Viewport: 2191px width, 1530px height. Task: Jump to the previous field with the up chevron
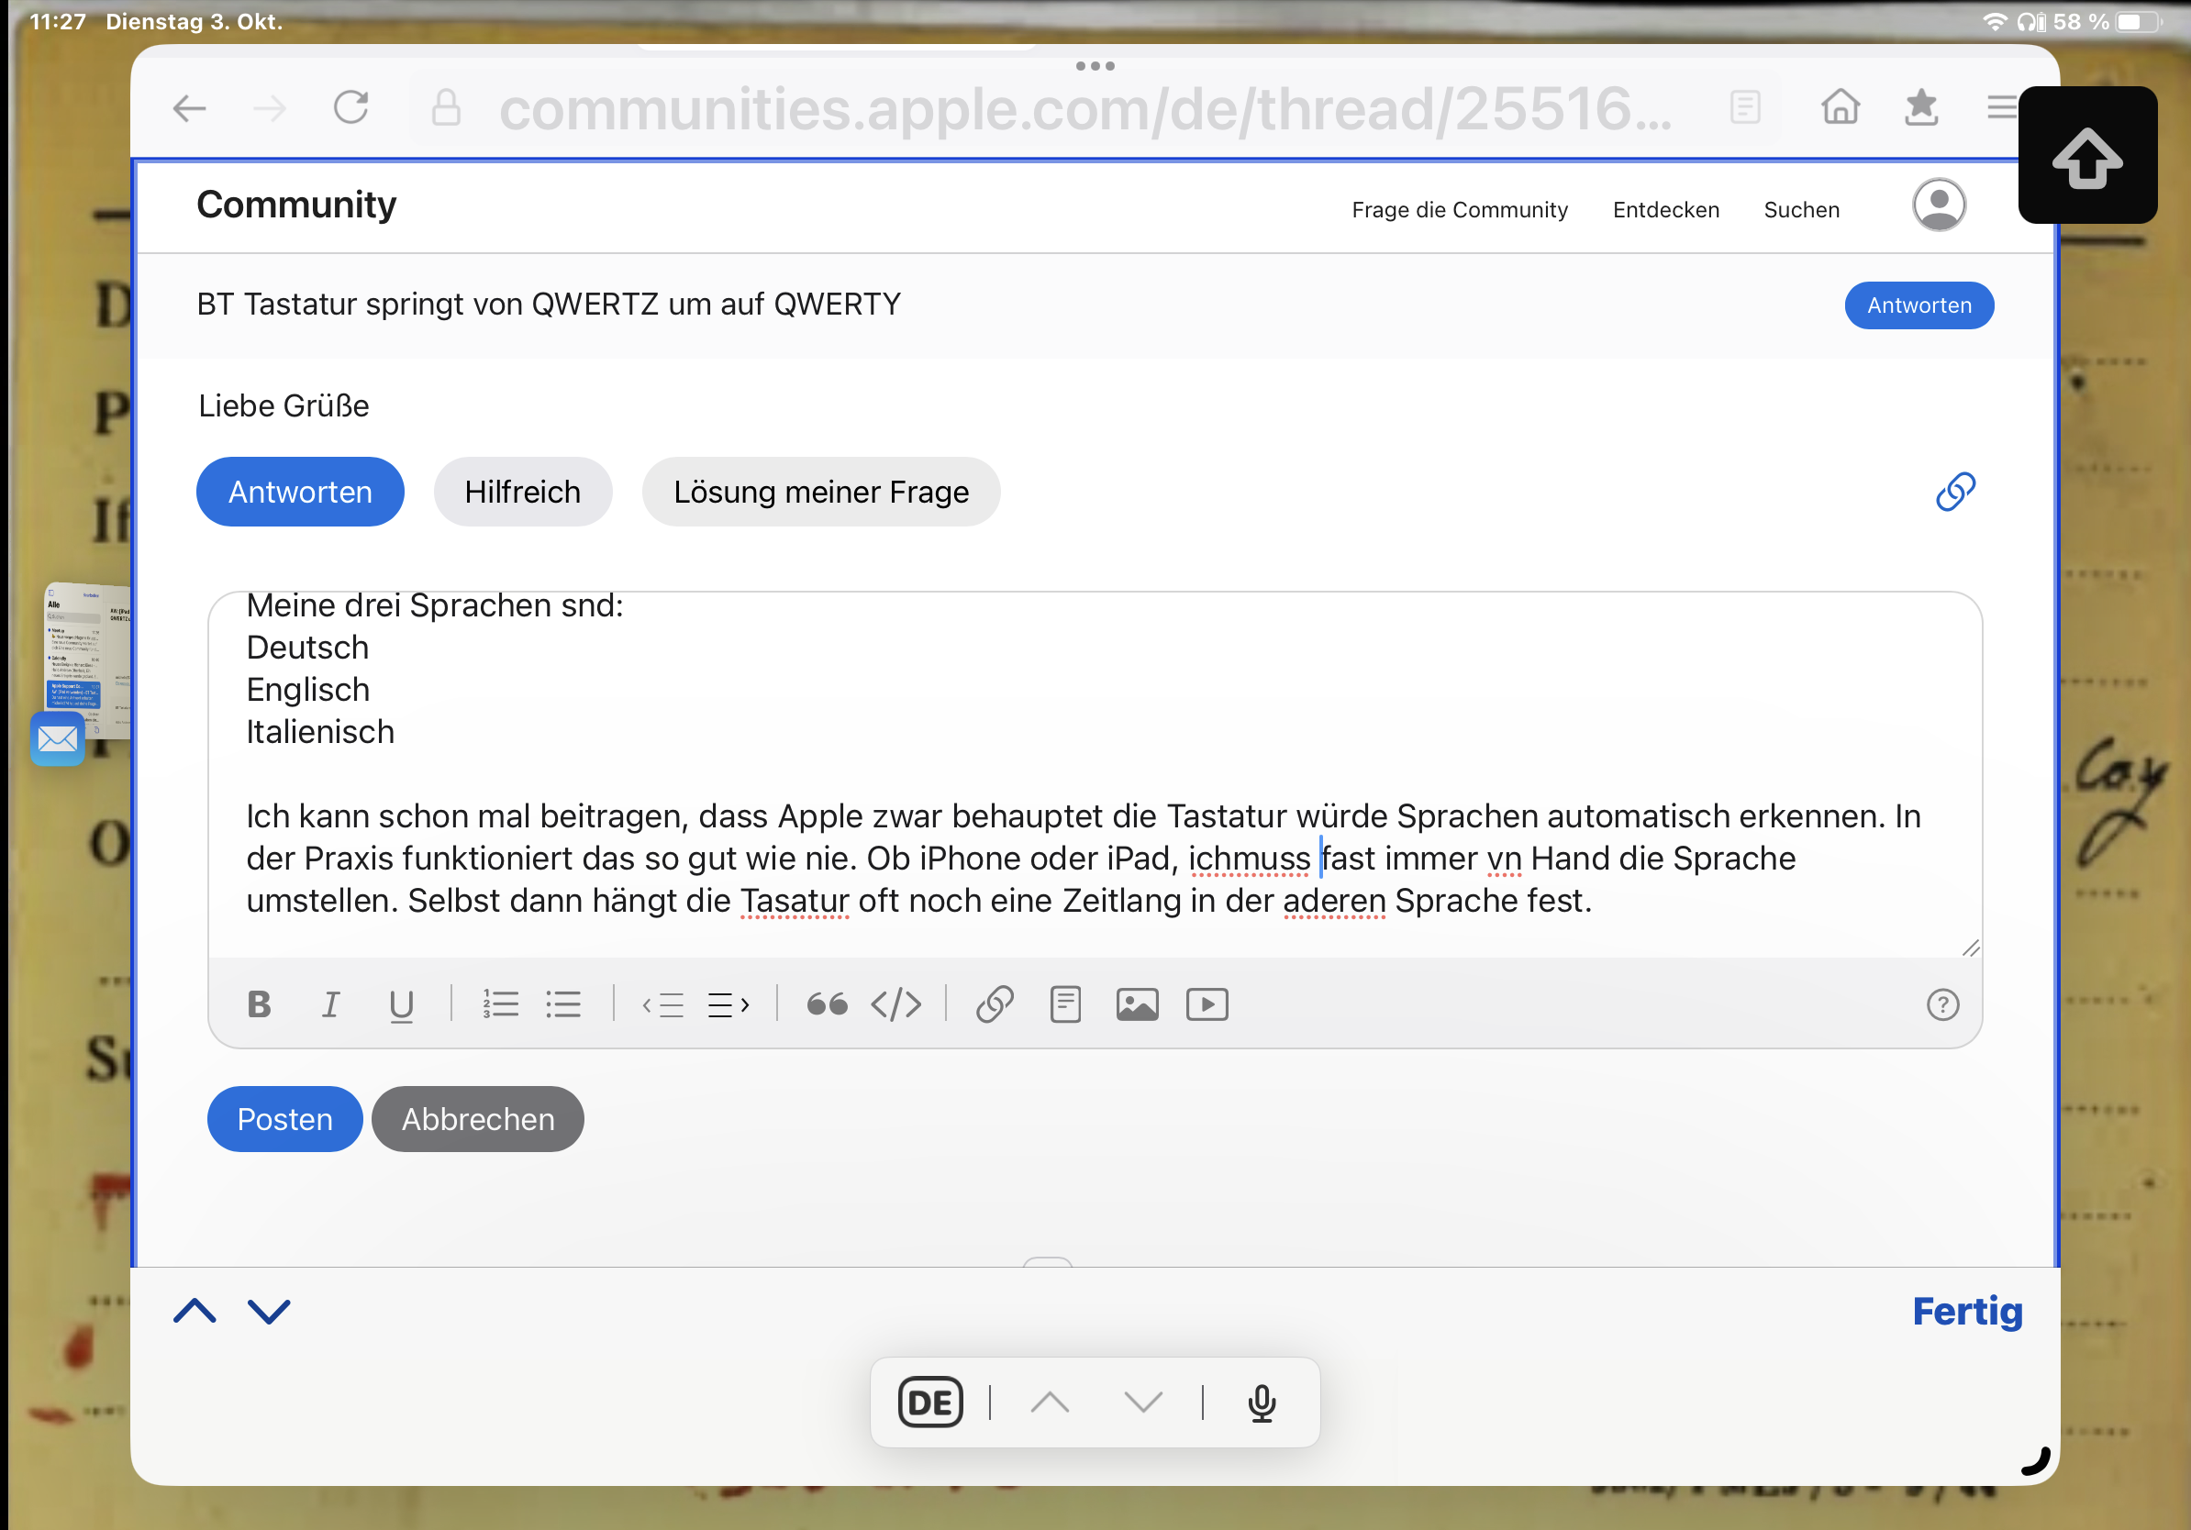[x=195, y=1312]
